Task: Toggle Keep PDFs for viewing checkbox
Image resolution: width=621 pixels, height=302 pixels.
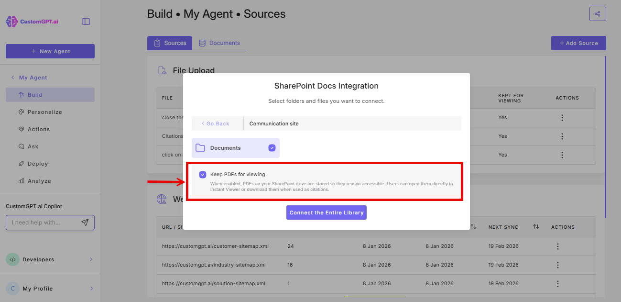Action: pos(203,175)
